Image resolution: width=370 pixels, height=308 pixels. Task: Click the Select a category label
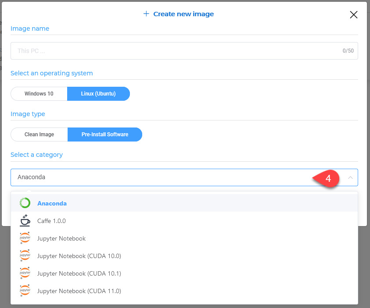pyautogui.click(x=36, y=155)
